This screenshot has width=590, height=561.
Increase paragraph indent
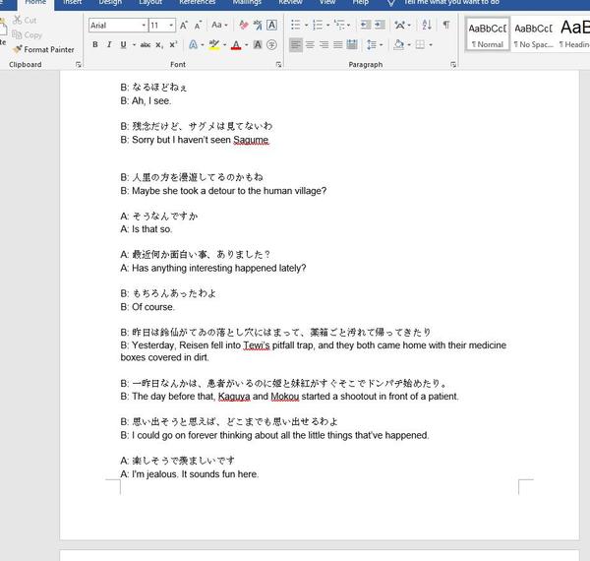pyautogui.click(x=380, y=25)
